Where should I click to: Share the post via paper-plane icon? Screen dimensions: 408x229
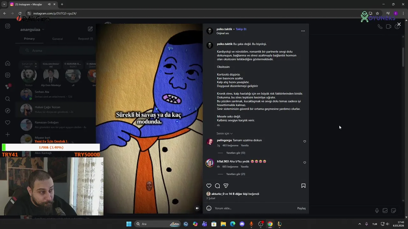coord(226,186)
